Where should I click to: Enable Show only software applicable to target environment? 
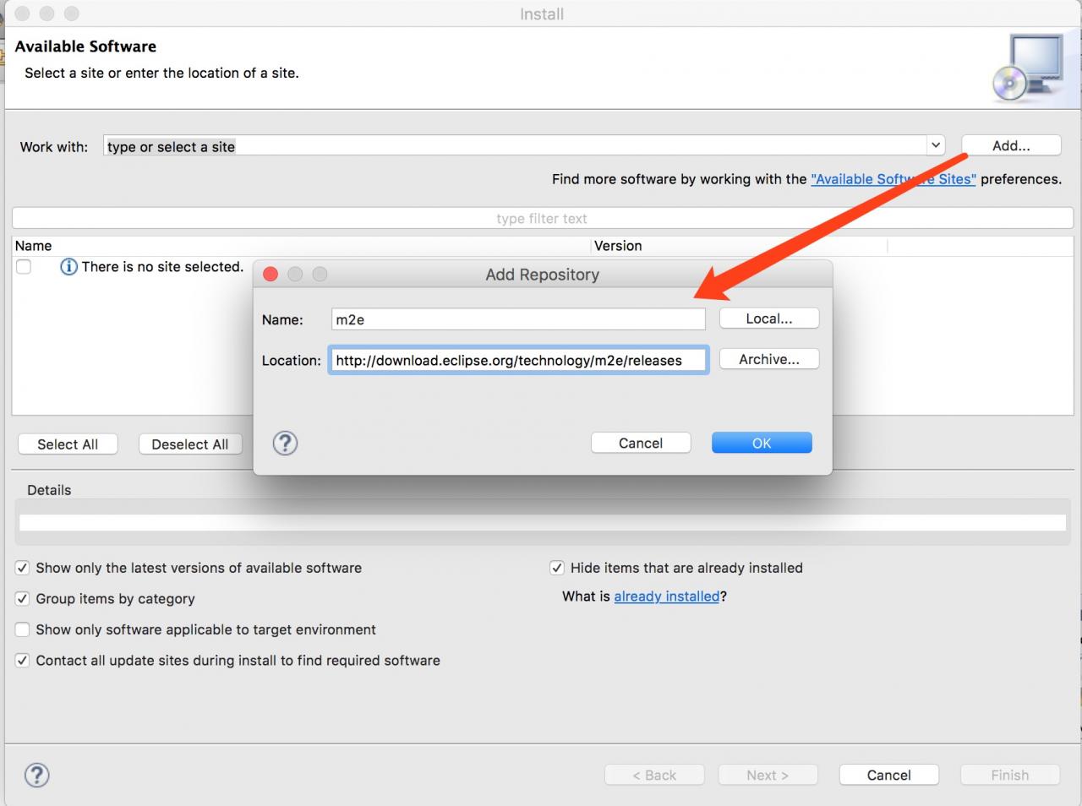tap(23, 629)
